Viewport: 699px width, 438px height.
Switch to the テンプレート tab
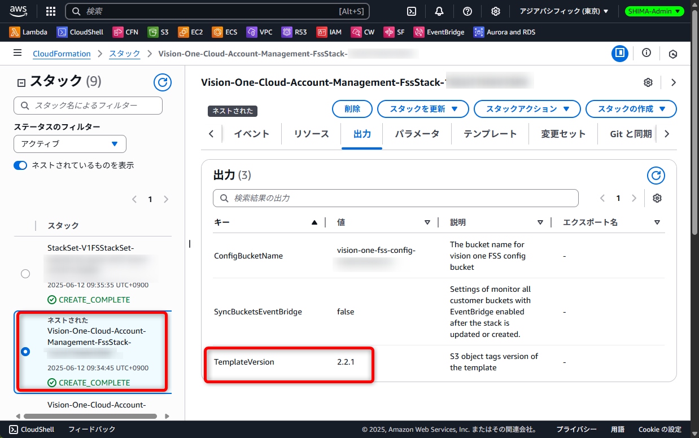(490, 134)
